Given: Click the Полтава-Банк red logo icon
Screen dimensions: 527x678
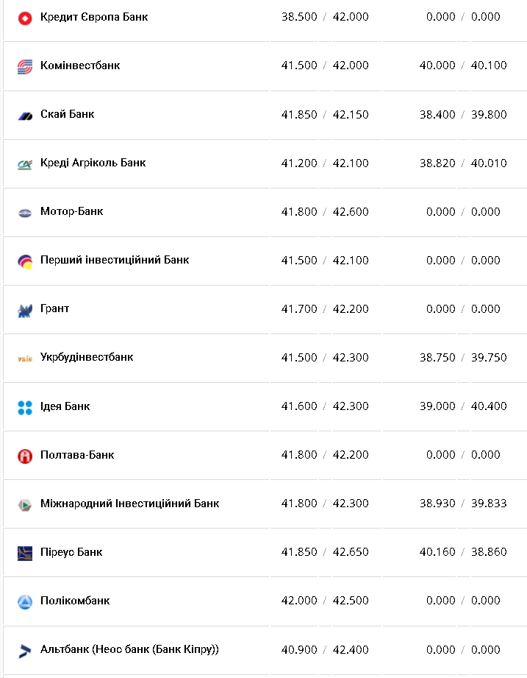Looking at the screenshot, I should (25, 456).
